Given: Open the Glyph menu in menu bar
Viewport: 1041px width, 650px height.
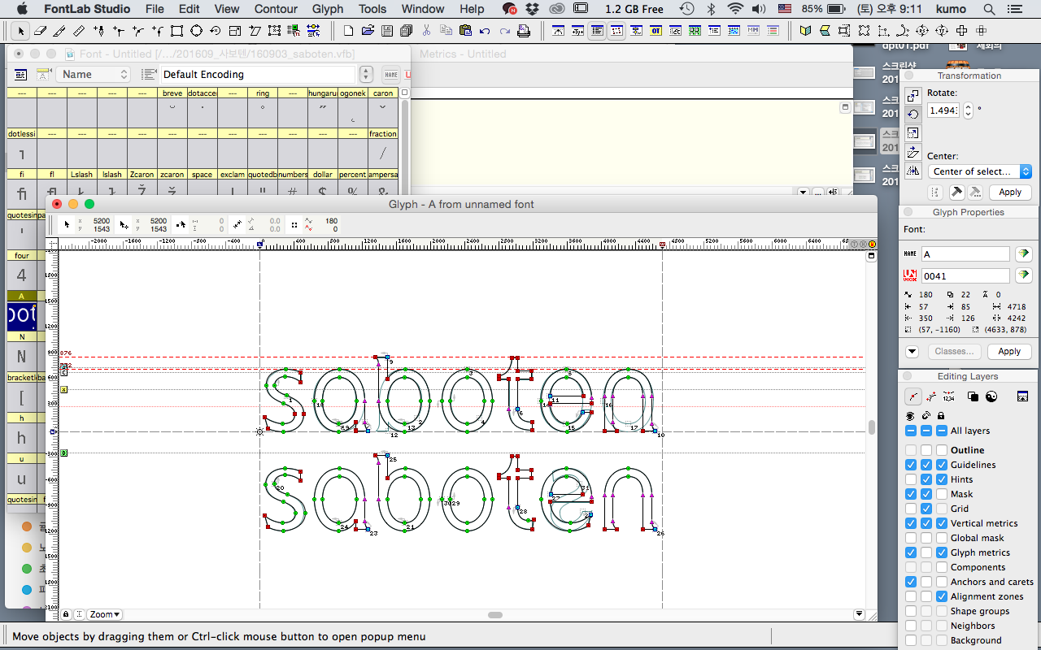Looking at the screenshot, I should [x=327, y=9].
